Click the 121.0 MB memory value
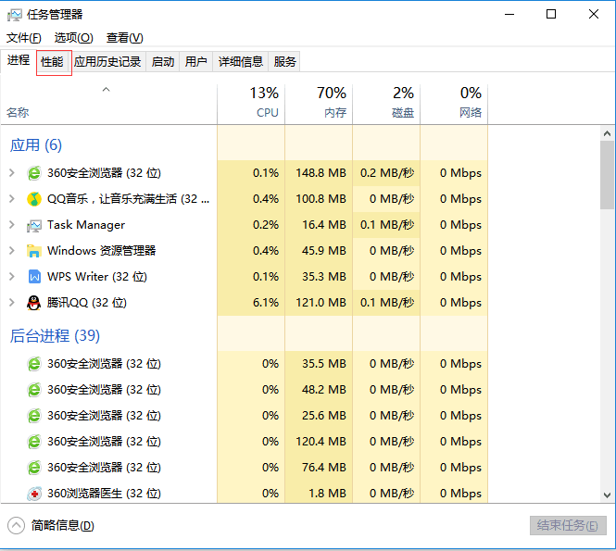616x551 pixels. pos(321,303)
